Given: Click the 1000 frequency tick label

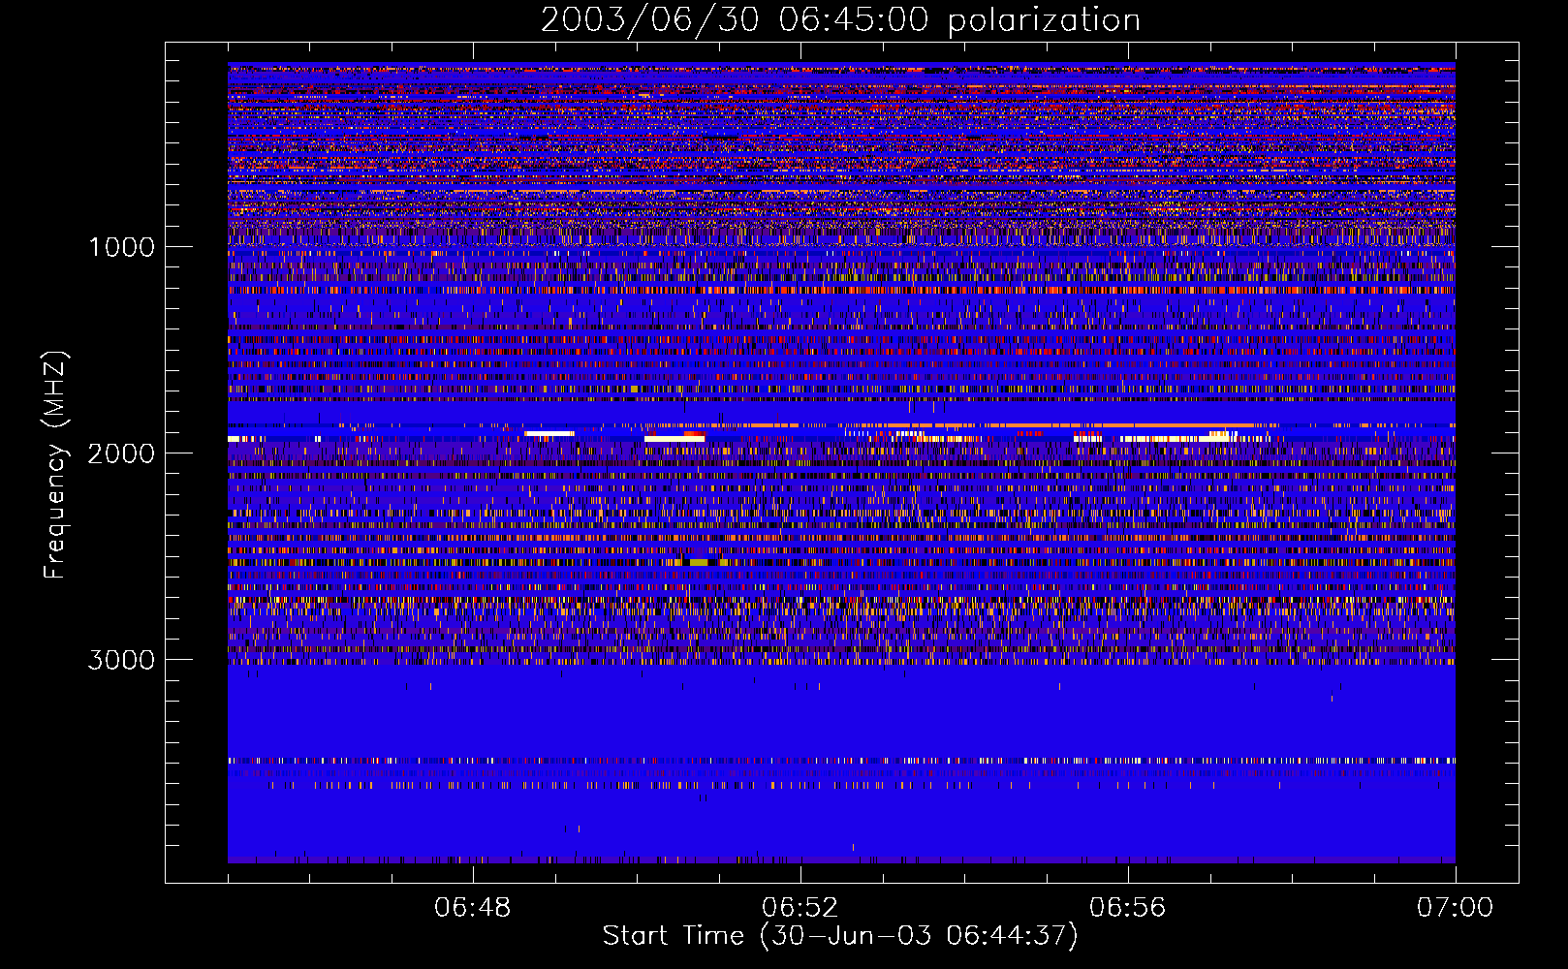Looking at the screenshot, I should (x=122, y=247).
